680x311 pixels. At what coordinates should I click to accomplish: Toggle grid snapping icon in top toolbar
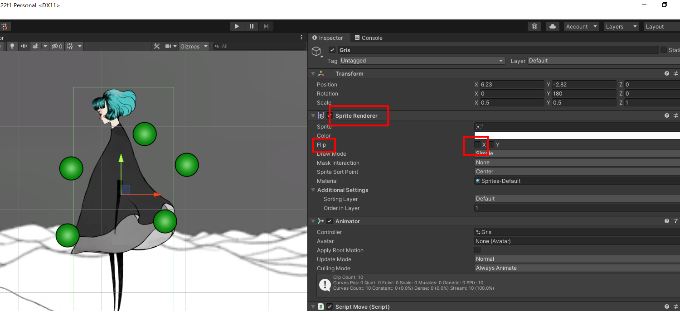click(x=4, y=26)
